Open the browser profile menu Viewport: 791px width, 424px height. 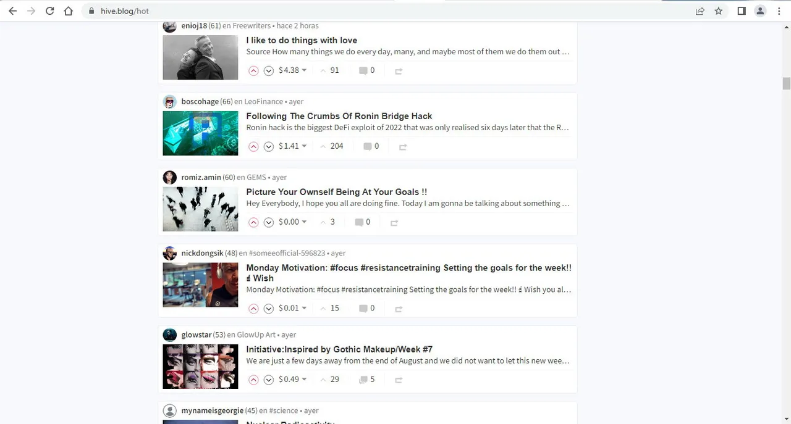(x=760, y=11)
